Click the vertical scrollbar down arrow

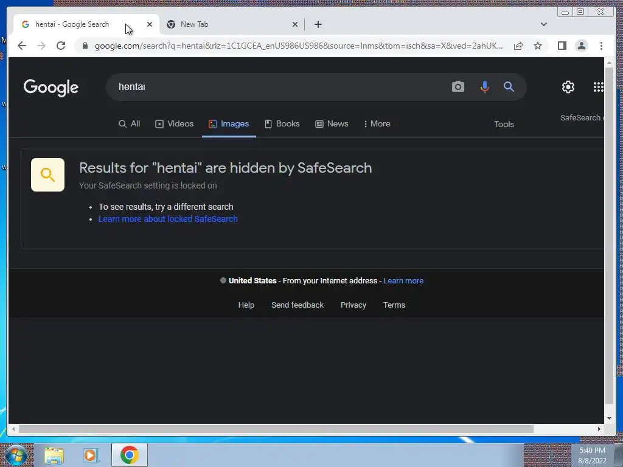(609, 418)
